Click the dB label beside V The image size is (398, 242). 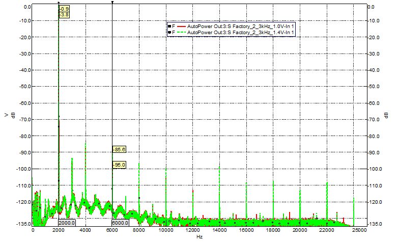[13, 115]
